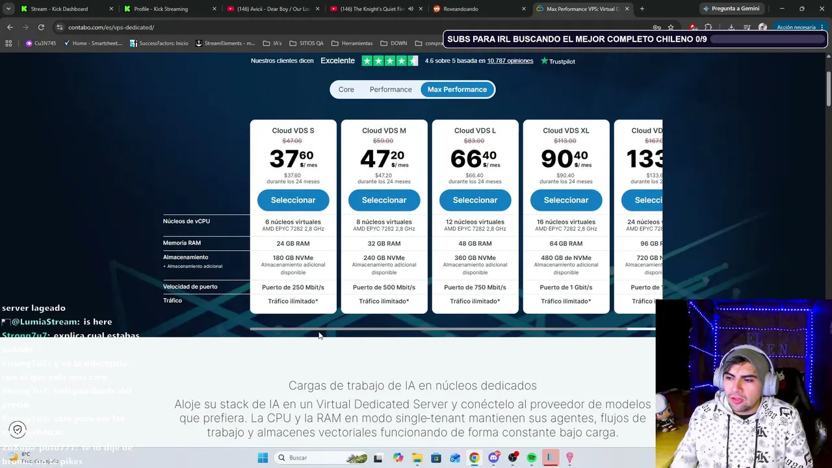Click the 'Cargas de trabajo de IA' heading

pyautogui.click(x=413, y=385)
